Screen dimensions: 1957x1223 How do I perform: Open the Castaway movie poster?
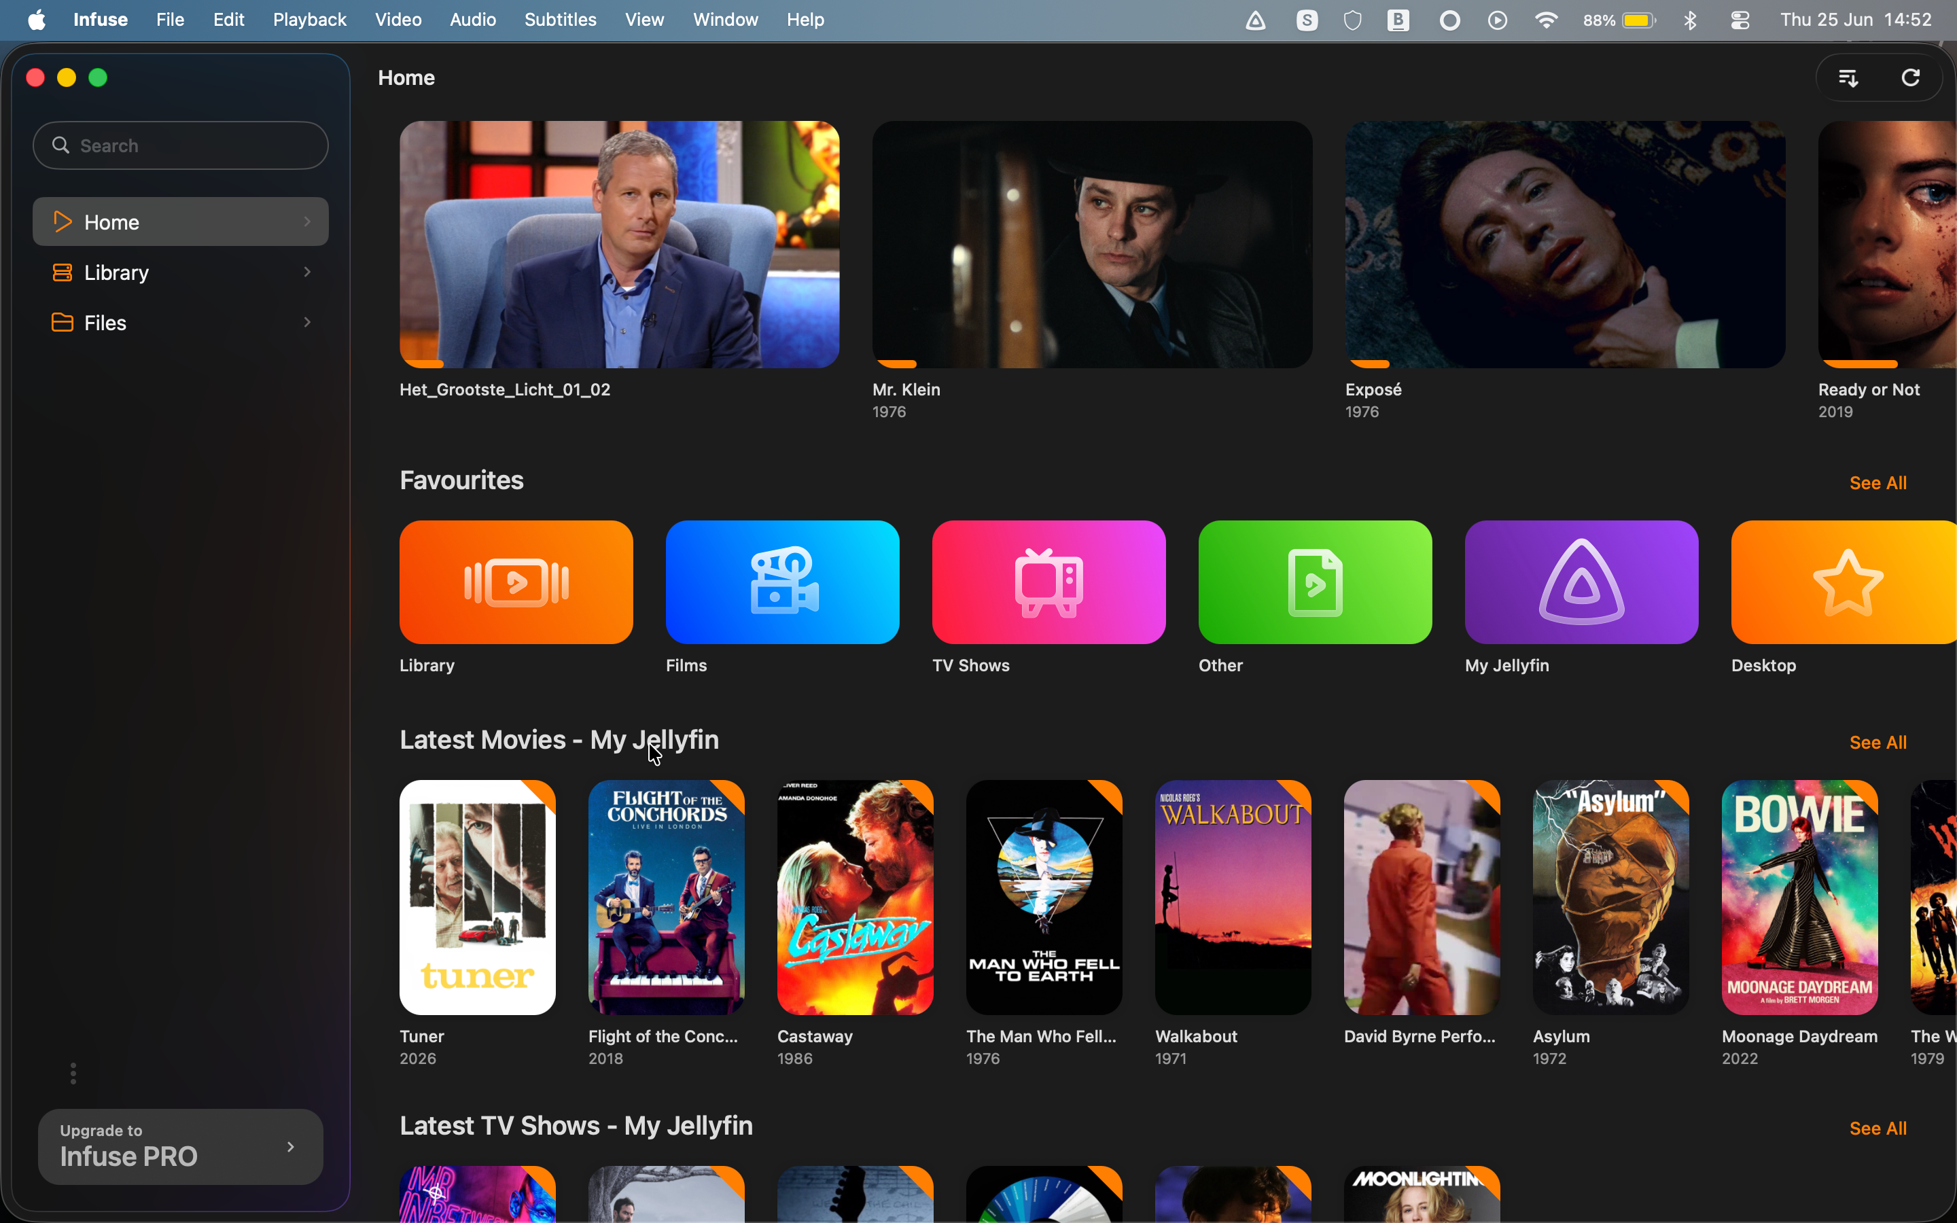click(x=855, y=897)
